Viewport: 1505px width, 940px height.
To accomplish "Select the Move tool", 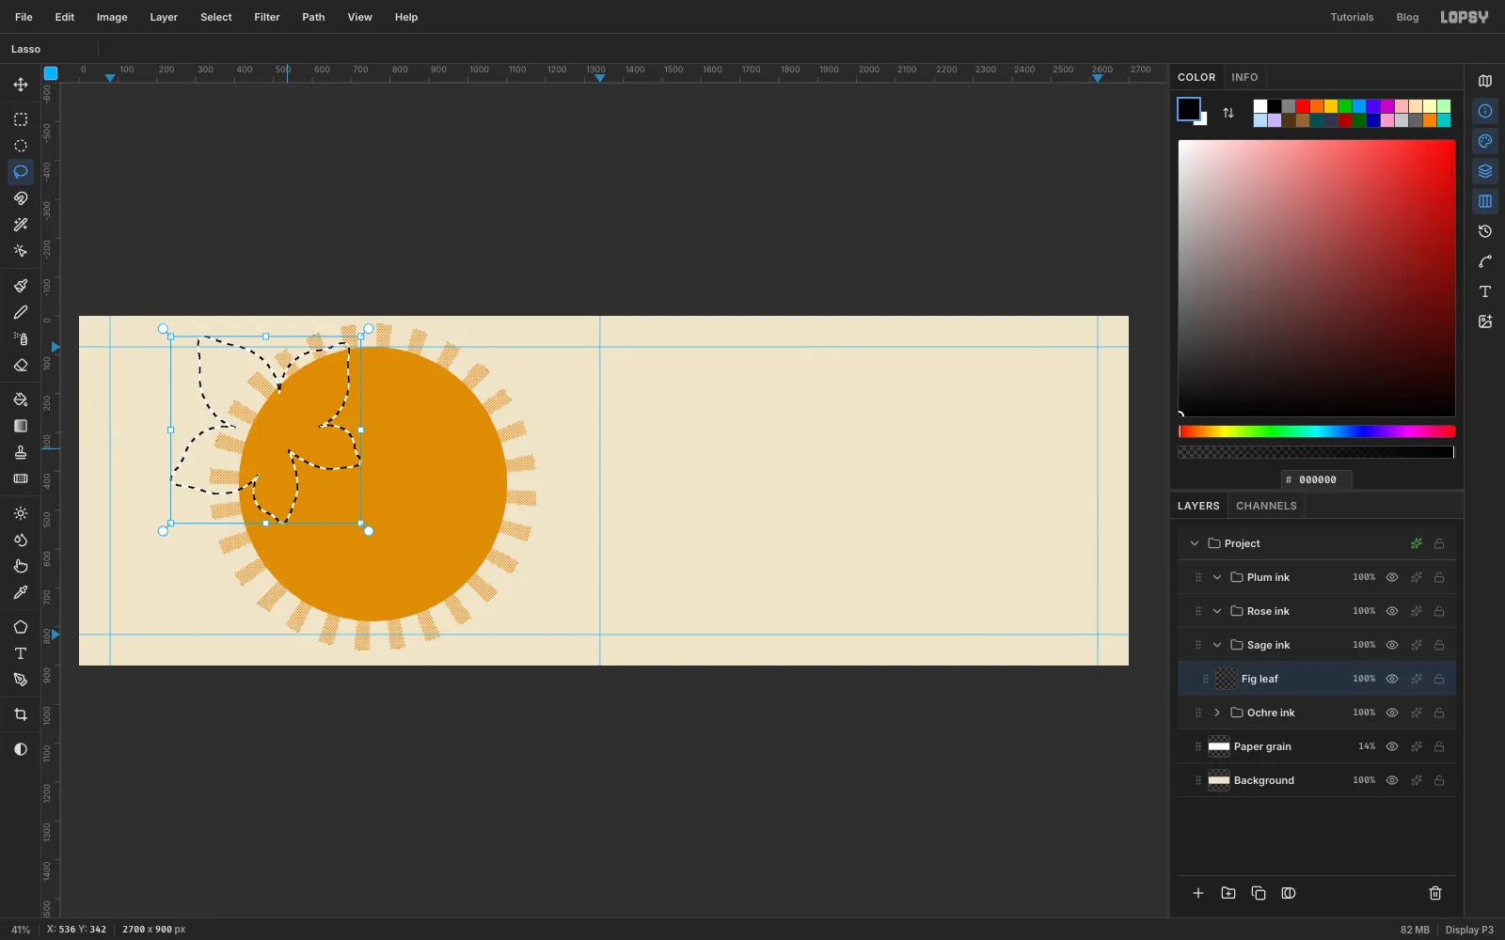I will pyautogui.click(x=21, y=85).
